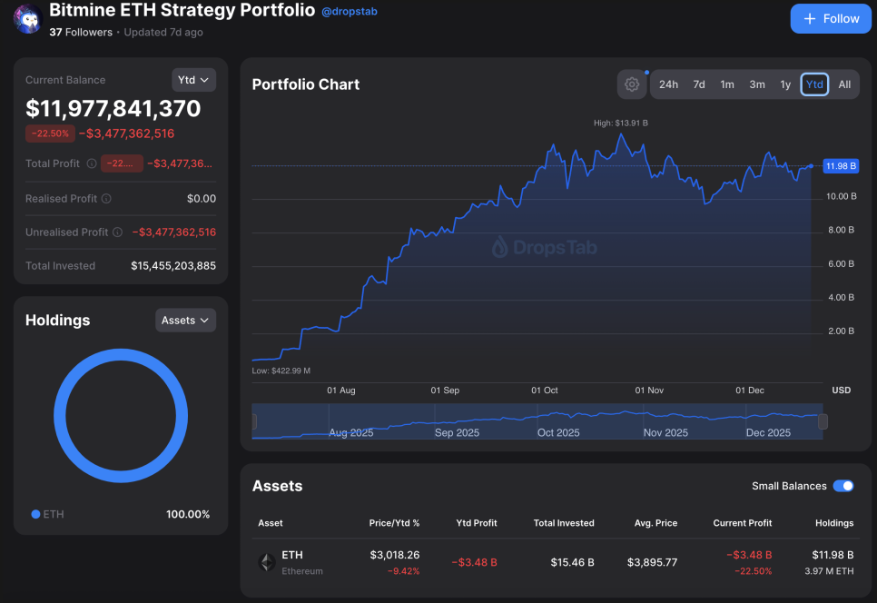The width and height of the screenshot is (877, 603).
Task: Click right handle of chart range slider
Action: 823,421
